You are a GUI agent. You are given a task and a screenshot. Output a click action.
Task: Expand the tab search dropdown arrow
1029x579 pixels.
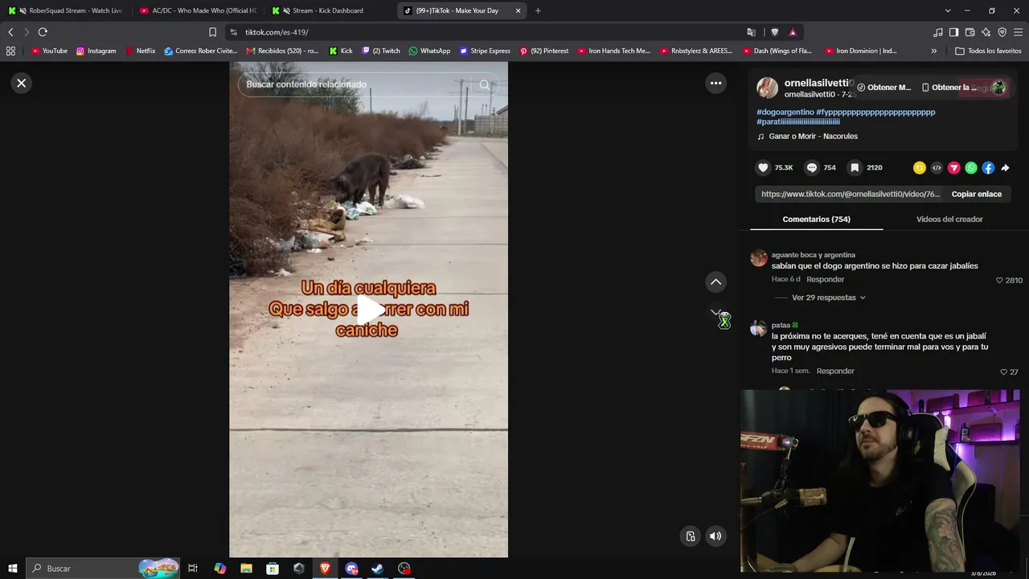pyautogui.click(x=948, y=10)
